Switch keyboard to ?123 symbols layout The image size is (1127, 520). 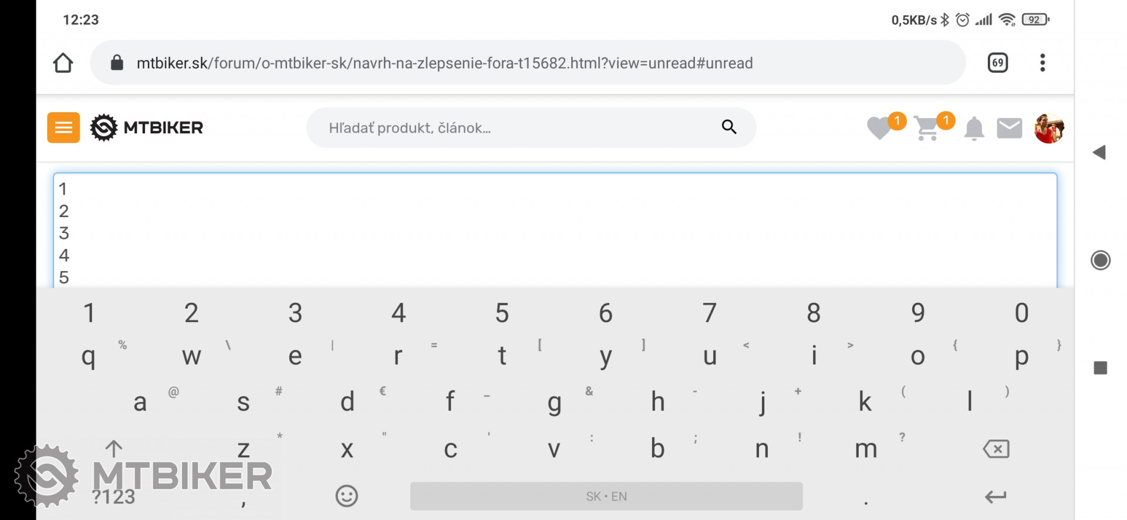point(114,497)
